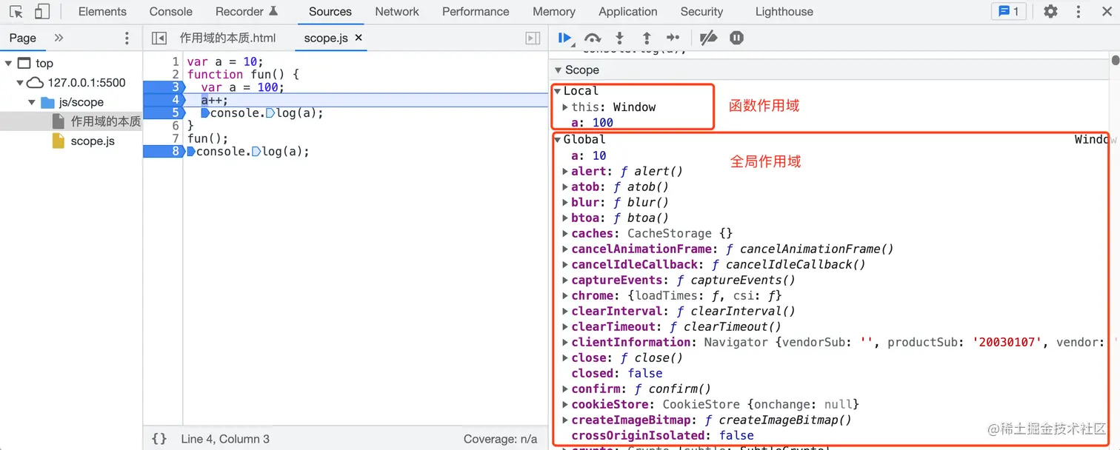Collapse the Scope section
This screenshot has width=1120, height=450.
(x=558, y=70)
